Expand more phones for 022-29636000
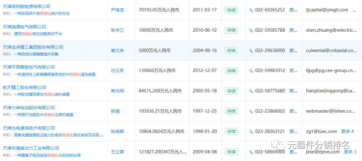Image resolution: width=362 pixels, height=161 pixels. click(293, 50)
